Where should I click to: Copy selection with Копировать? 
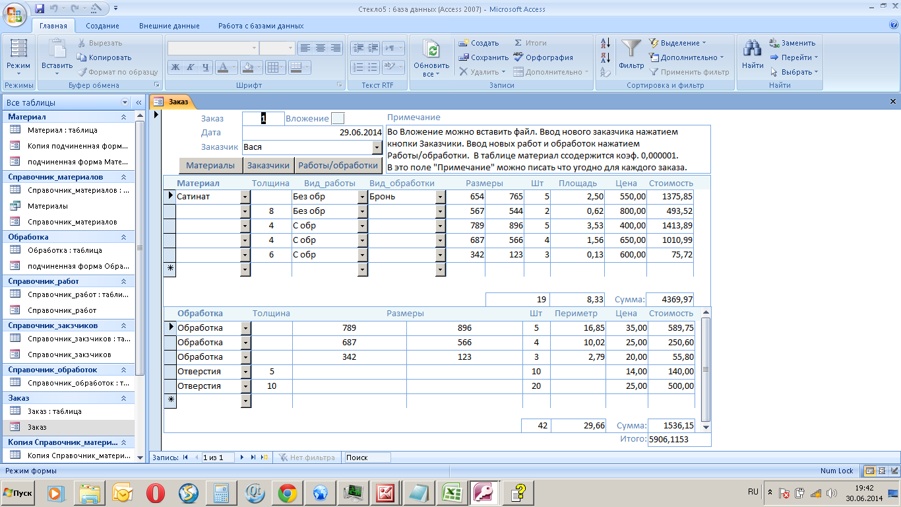105,57
